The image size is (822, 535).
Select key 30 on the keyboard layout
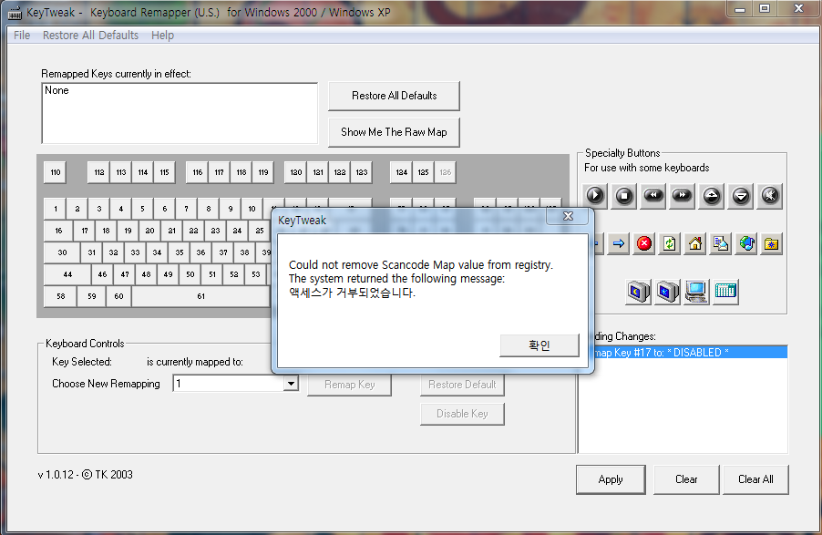click(62, 252)
